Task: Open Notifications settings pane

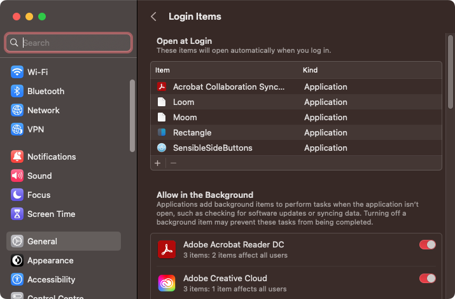Action: [x=64, y=156]
